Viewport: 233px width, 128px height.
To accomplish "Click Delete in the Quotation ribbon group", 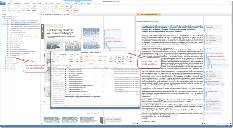I will [x=44, y=7].
